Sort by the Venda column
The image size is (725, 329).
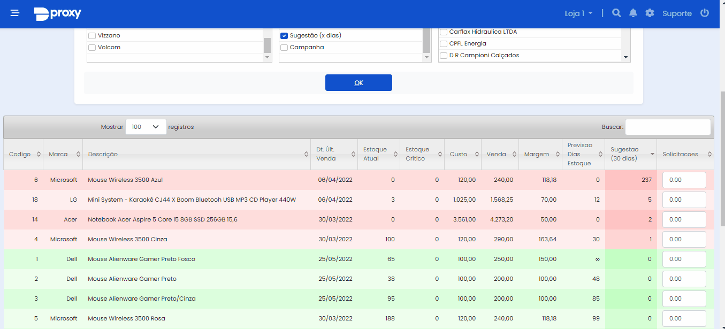pos(500,154)
